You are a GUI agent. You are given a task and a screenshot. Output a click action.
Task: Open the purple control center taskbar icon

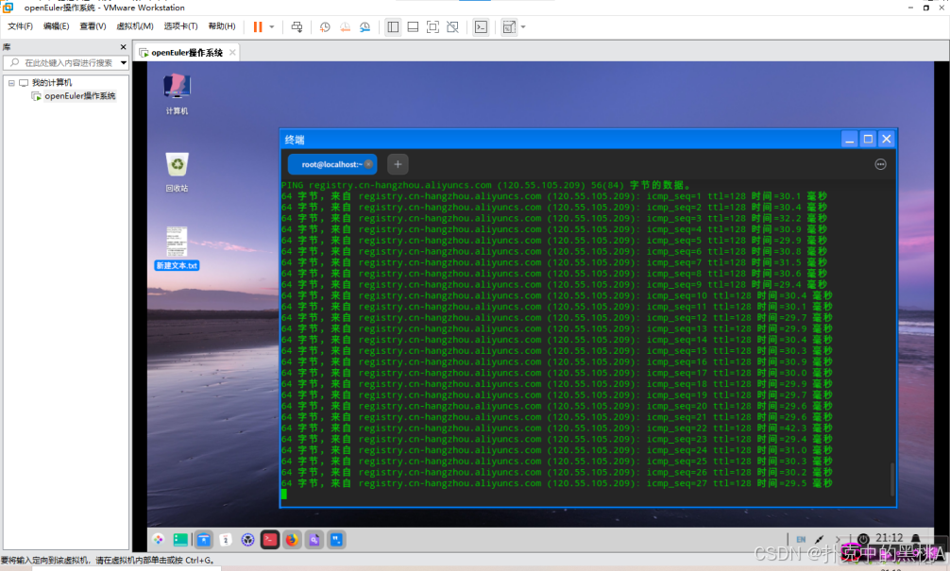click(247, 540)
